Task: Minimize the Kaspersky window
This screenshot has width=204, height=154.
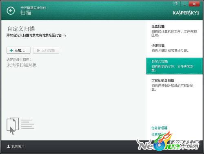Action: [x=184, y=4]
